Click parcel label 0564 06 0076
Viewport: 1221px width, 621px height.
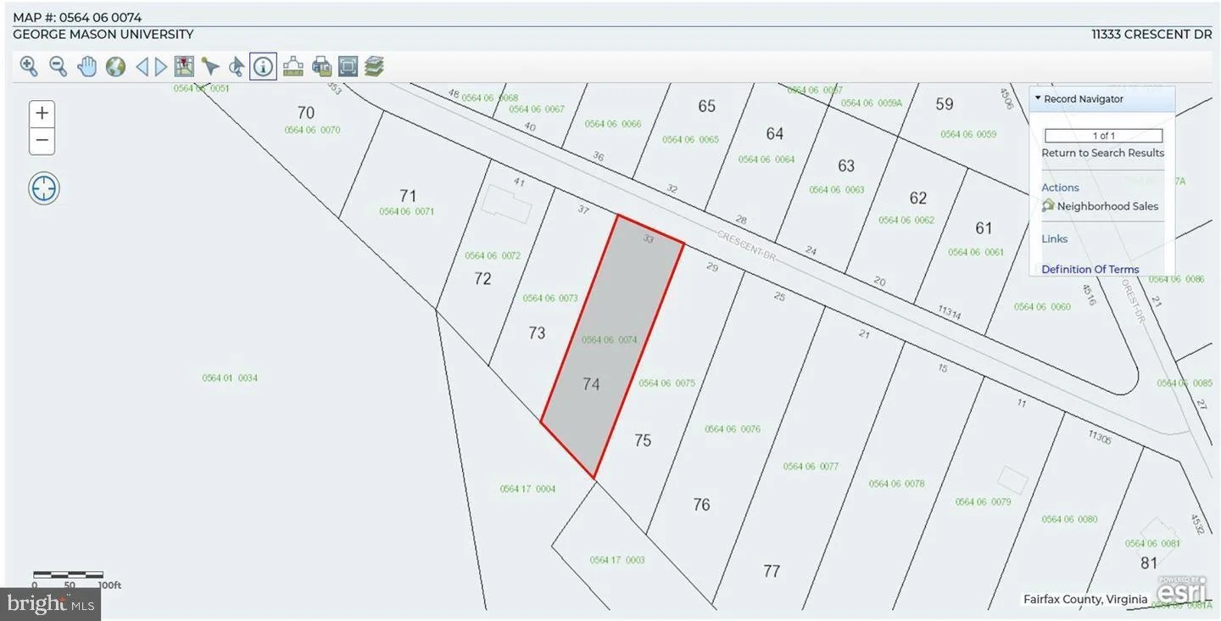(733, 429)
